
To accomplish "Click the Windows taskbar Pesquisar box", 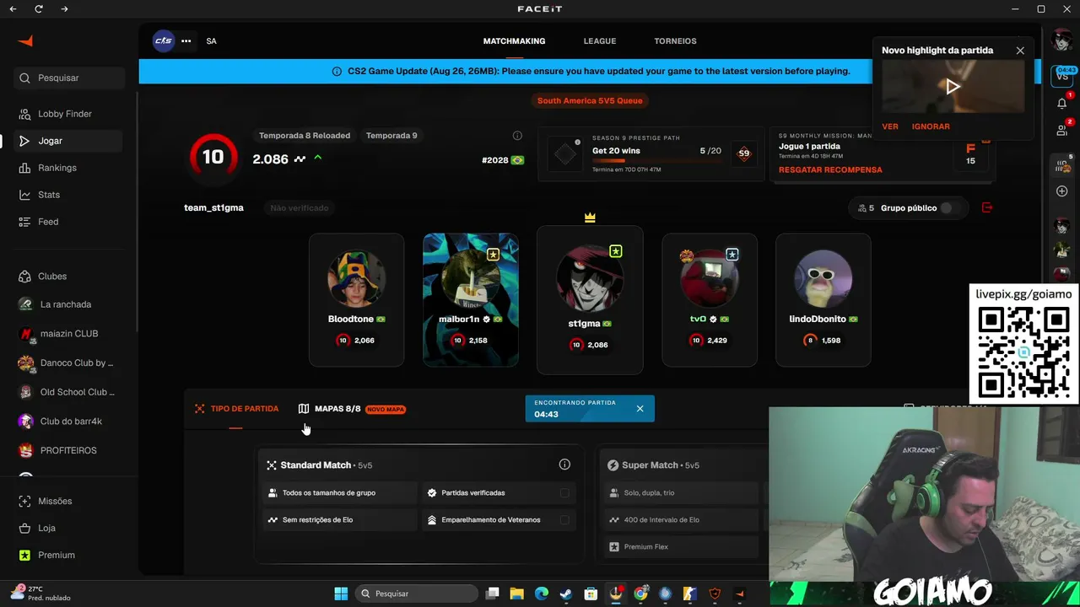I will (416, 594).
